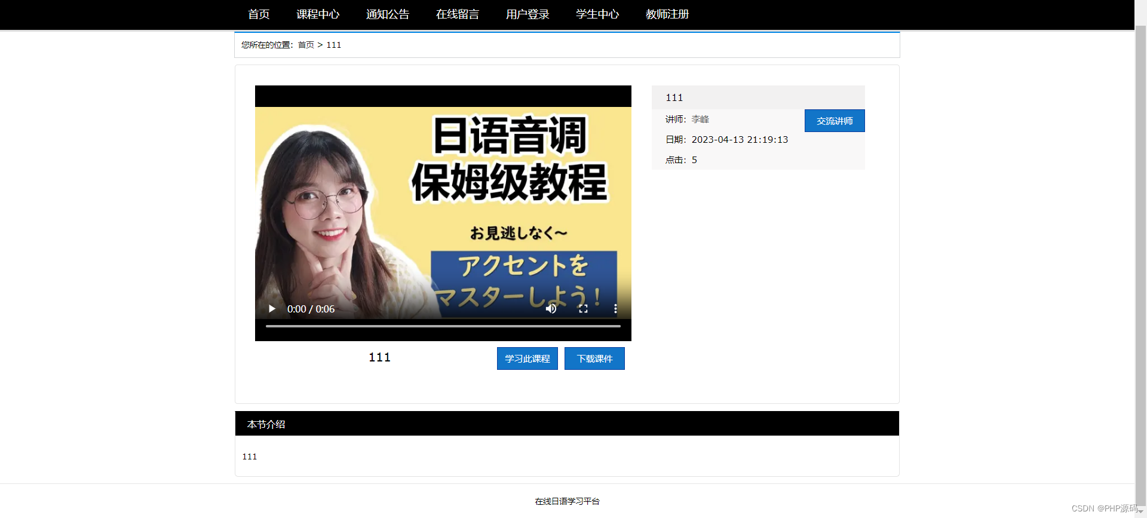Enter fullscreen mode on the video

click(583, 309)
